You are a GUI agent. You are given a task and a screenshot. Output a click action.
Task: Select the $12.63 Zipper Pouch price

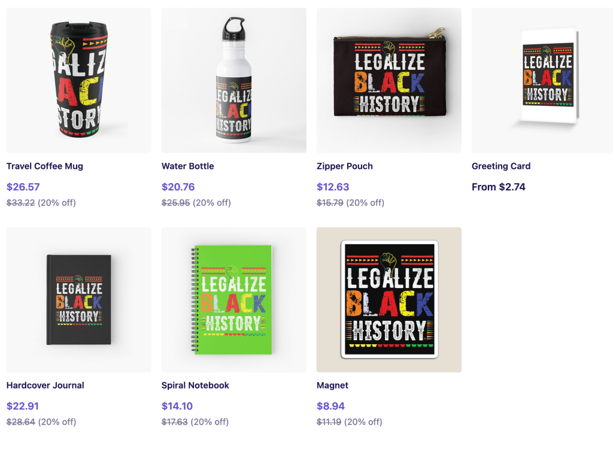click(333, 187)
